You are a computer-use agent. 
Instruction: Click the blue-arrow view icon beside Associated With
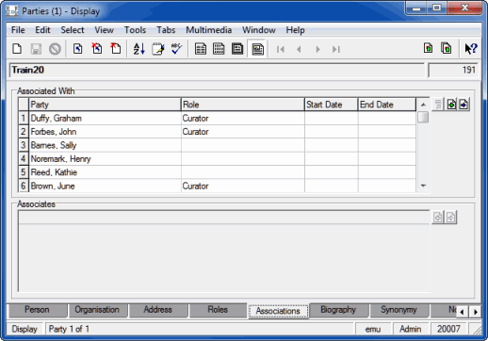click(x=464, y=105)
